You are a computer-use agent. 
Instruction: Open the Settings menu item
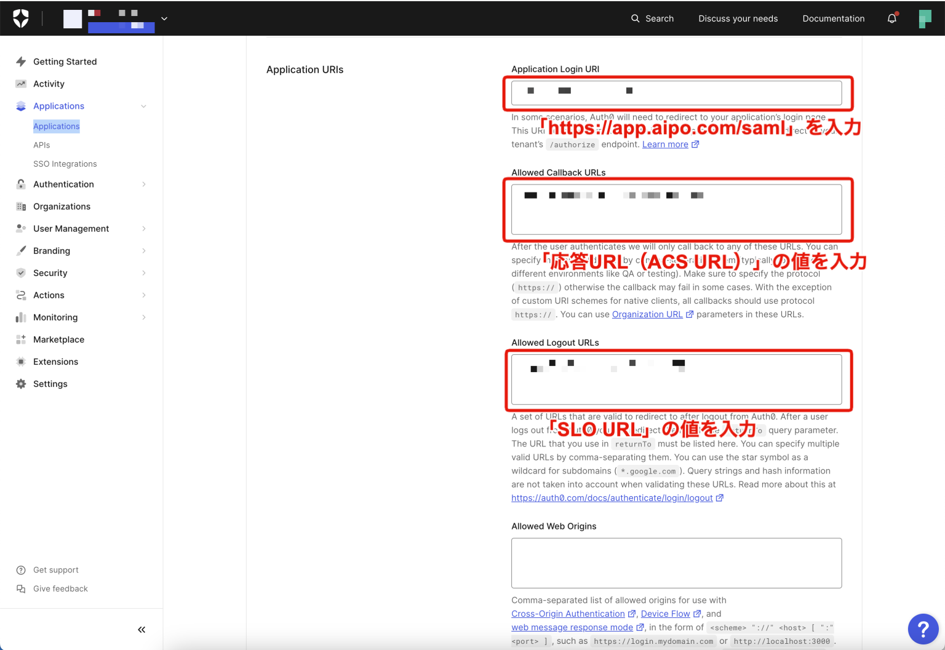click(50, 384)
